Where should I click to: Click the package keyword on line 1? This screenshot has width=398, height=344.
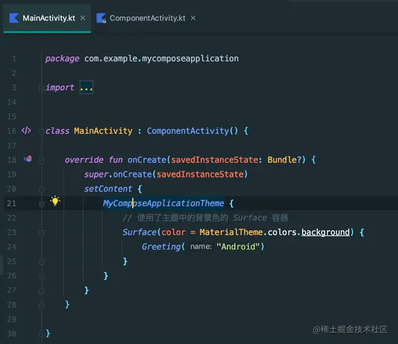(x=62, y=58)
